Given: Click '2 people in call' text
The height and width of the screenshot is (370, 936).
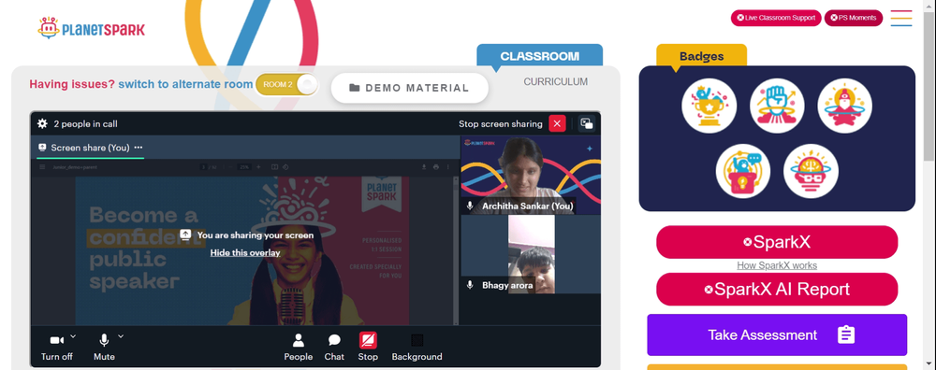Looking at the screenshot, I should (85, 124).
